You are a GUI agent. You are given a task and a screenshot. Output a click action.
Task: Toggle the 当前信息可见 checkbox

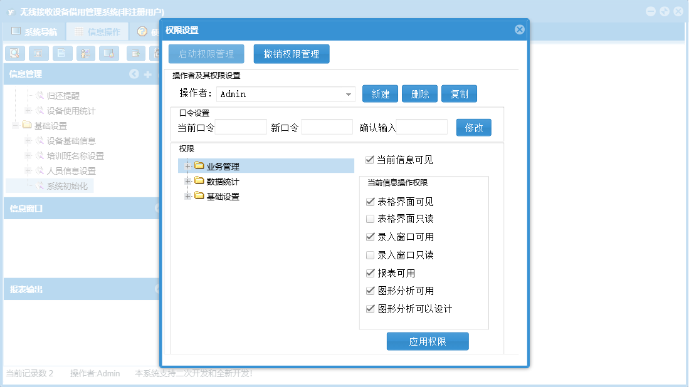pos(369,160)
